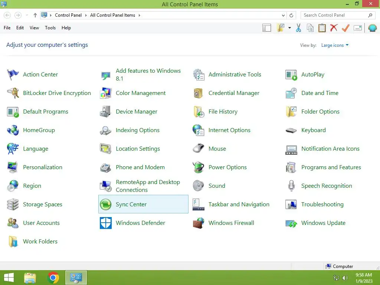The width and height of the screenshot is (380, 285).
Task: Open the Date and Time icon
Action: point(291,93)
